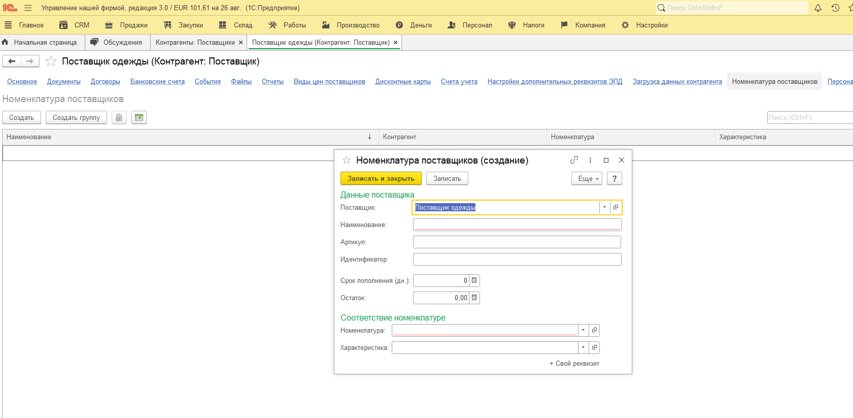The height and width of the screenshot is (418, 853).
Task: Switch to Контрагенты: Поставщики tab
Action: (x=195, y=43)
